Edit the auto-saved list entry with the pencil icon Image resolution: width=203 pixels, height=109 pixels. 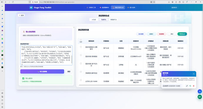pyautogui.click(x=187, y=86)
